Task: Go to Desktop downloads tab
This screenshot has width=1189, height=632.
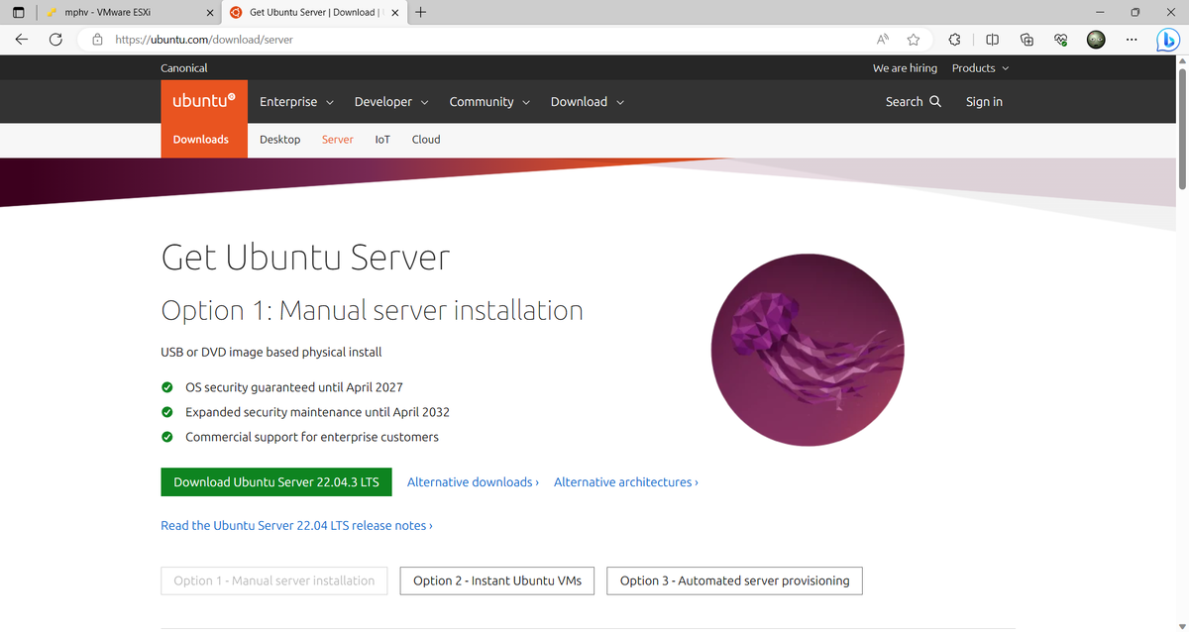Action: [x=279, y=140]
